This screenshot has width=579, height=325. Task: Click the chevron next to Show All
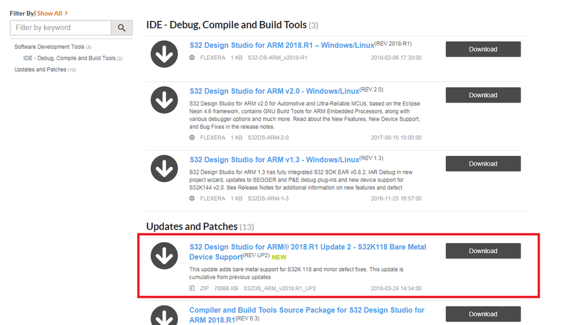pyautogui.click(x=66, y=13)
